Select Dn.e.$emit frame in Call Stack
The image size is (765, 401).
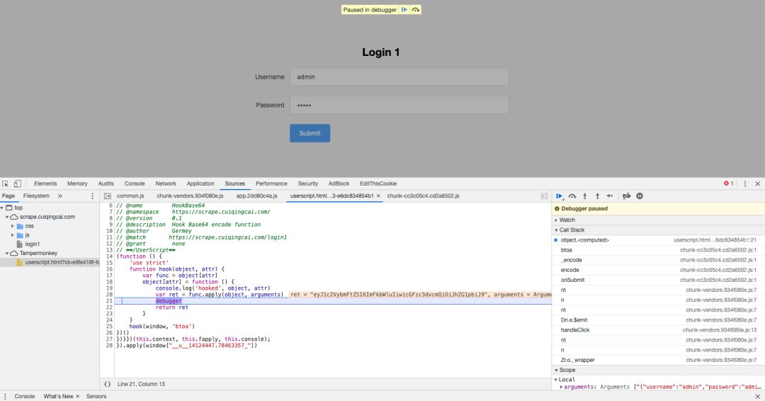coord(659,320)
